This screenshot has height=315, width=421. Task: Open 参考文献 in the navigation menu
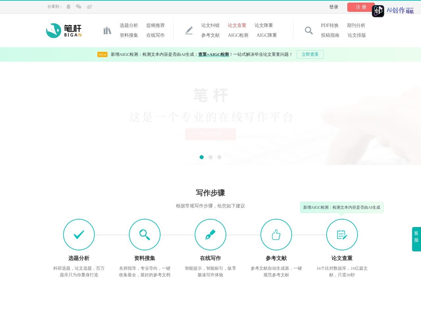pyautogui.click(x=210, y=35)
